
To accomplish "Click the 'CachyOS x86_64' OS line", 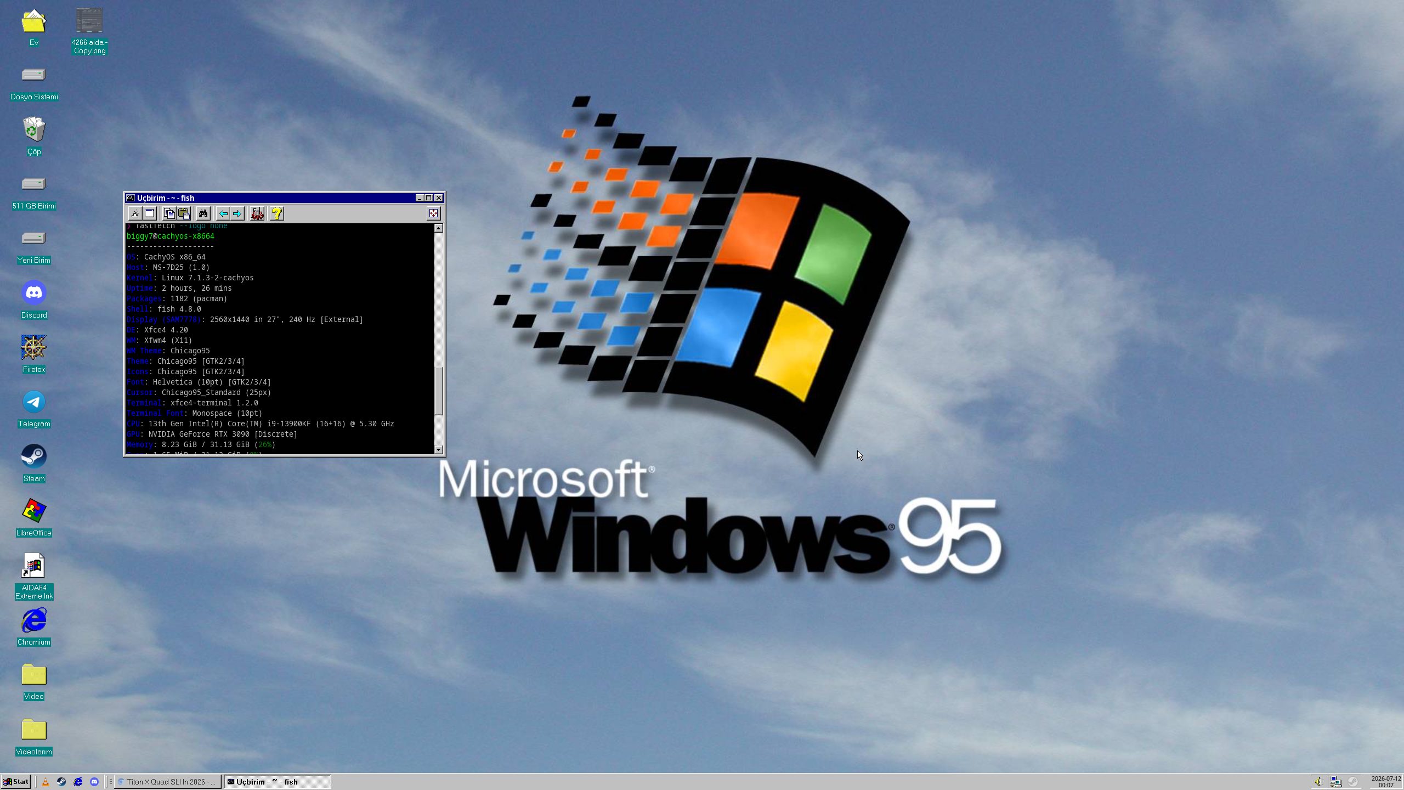I will [175, 257].
